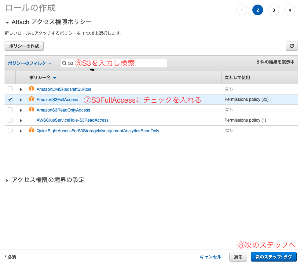Open the AmazonS3FullAccess policy link

tap(57, 100)
